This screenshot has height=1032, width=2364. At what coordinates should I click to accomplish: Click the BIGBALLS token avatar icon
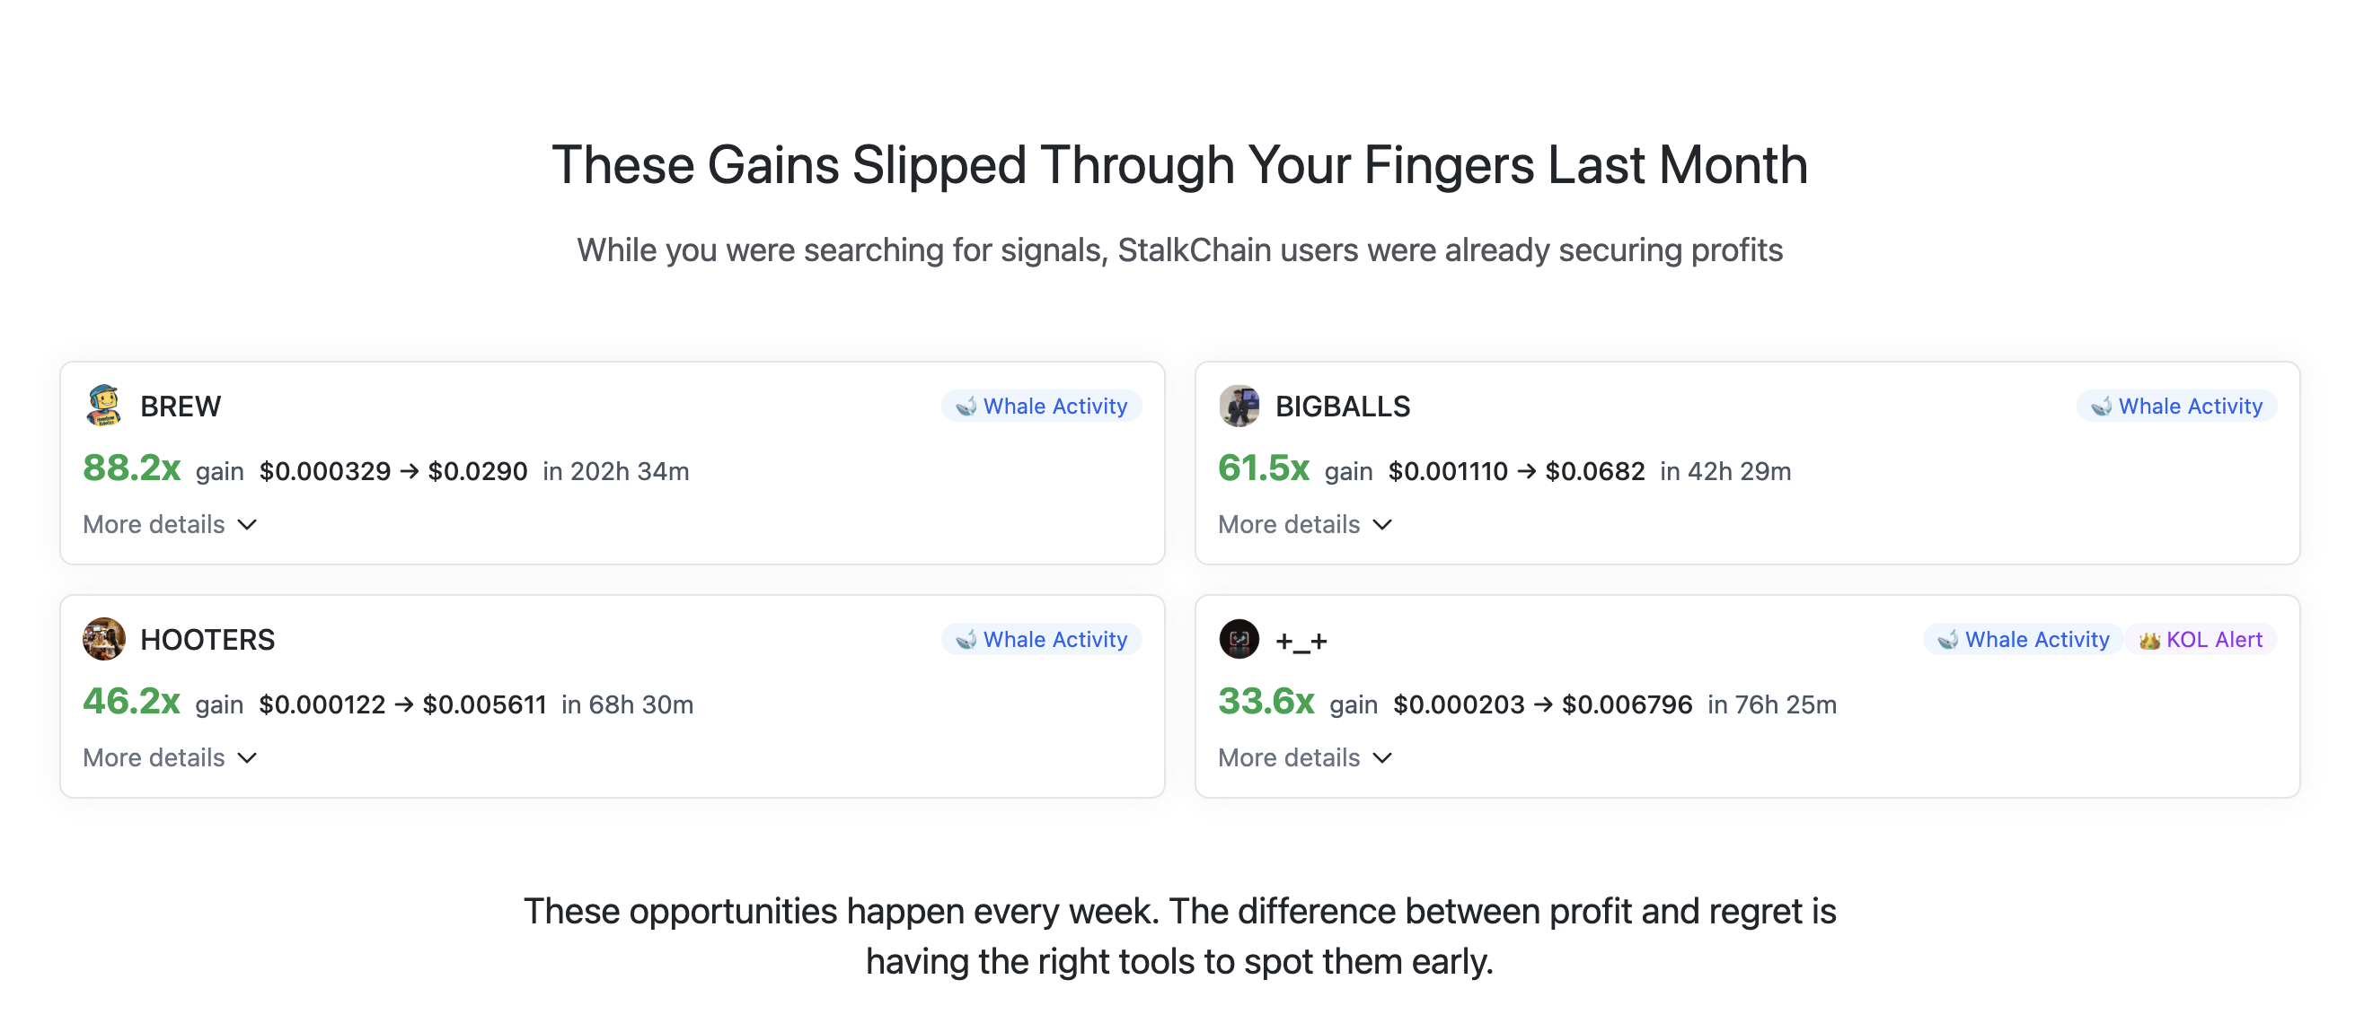[1239, 406]
